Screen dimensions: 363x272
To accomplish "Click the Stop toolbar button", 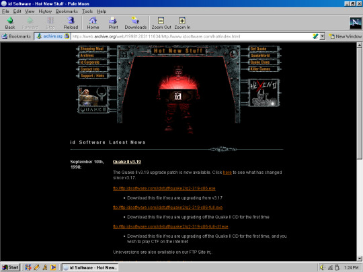I will (x=50, y=23).
